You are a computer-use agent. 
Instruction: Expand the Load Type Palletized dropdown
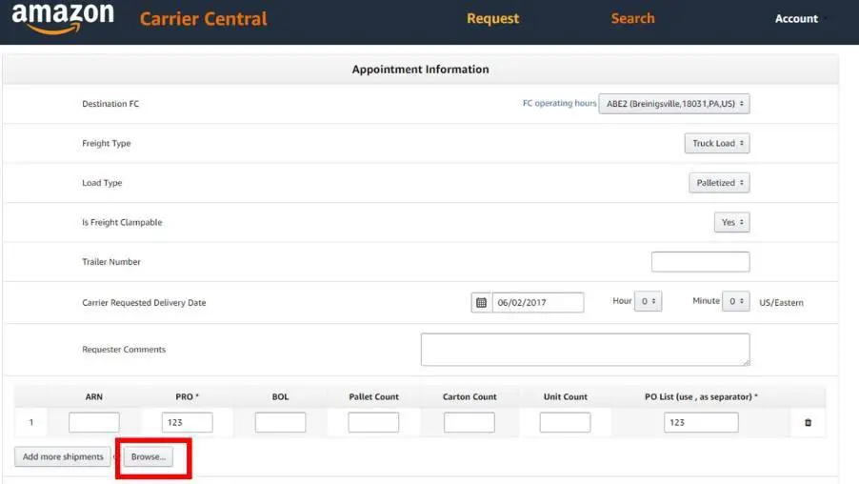719,183
